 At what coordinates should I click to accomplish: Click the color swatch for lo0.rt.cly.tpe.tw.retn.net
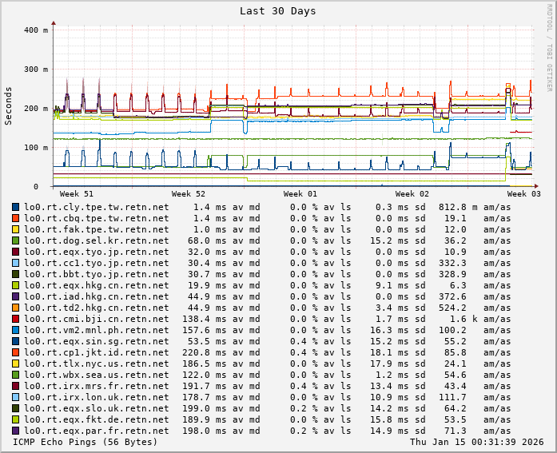click(x=16, y=207)
